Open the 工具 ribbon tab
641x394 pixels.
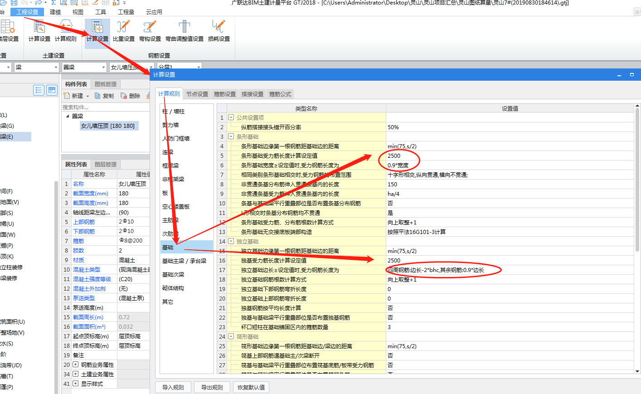(101, 12)
